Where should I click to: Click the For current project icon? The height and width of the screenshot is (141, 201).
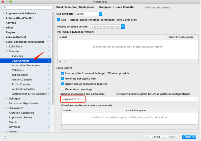click(x=145, y=8)
